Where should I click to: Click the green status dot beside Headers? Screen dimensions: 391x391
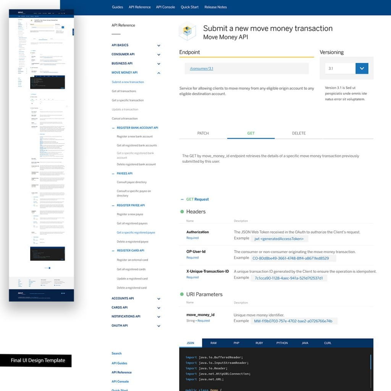click(182, 211)
